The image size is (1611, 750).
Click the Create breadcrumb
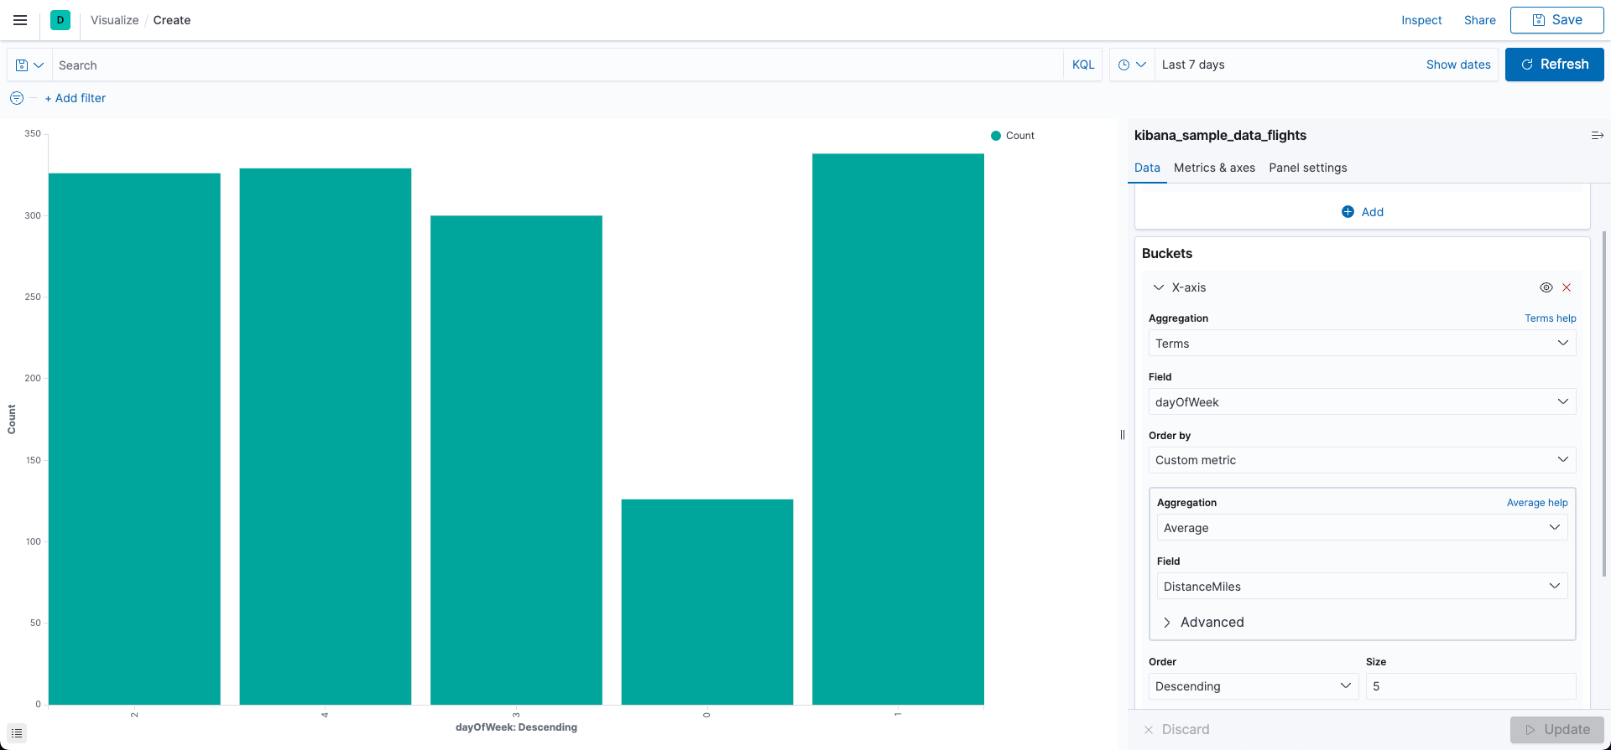coord(172,20)
